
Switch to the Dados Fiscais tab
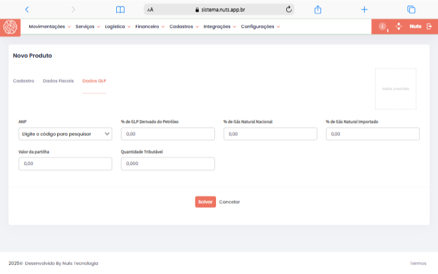(58, 80)
